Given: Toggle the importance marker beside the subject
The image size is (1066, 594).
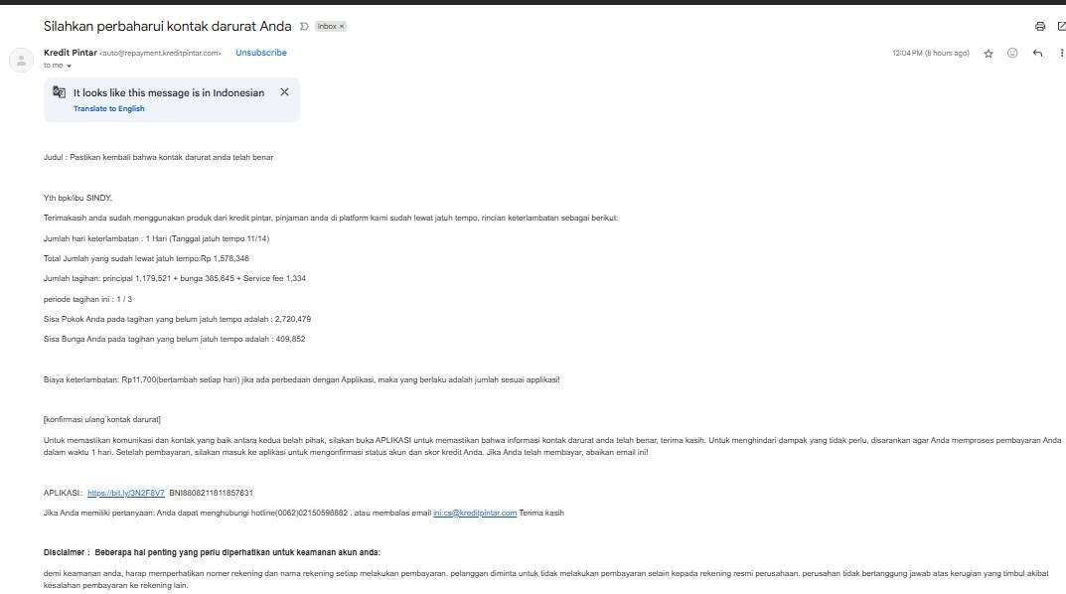Looking at the screenshot, I should point(304,27).
